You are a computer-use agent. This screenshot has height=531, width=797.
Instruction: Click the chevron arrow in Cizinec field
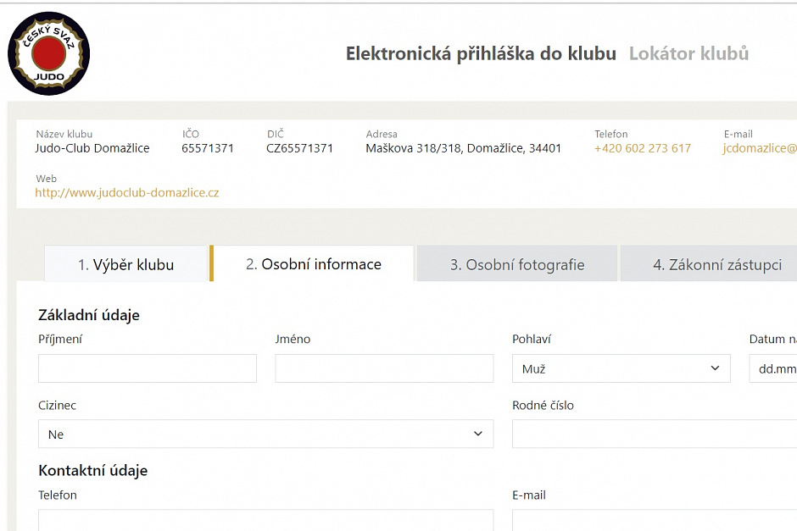click(x=478, y=434)
